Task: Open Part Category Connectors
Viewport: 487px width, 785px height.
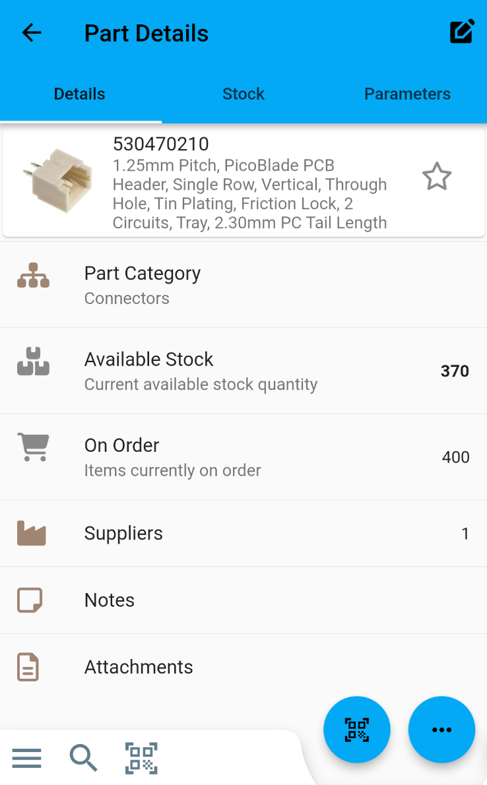Action: [x=243, y=285]
